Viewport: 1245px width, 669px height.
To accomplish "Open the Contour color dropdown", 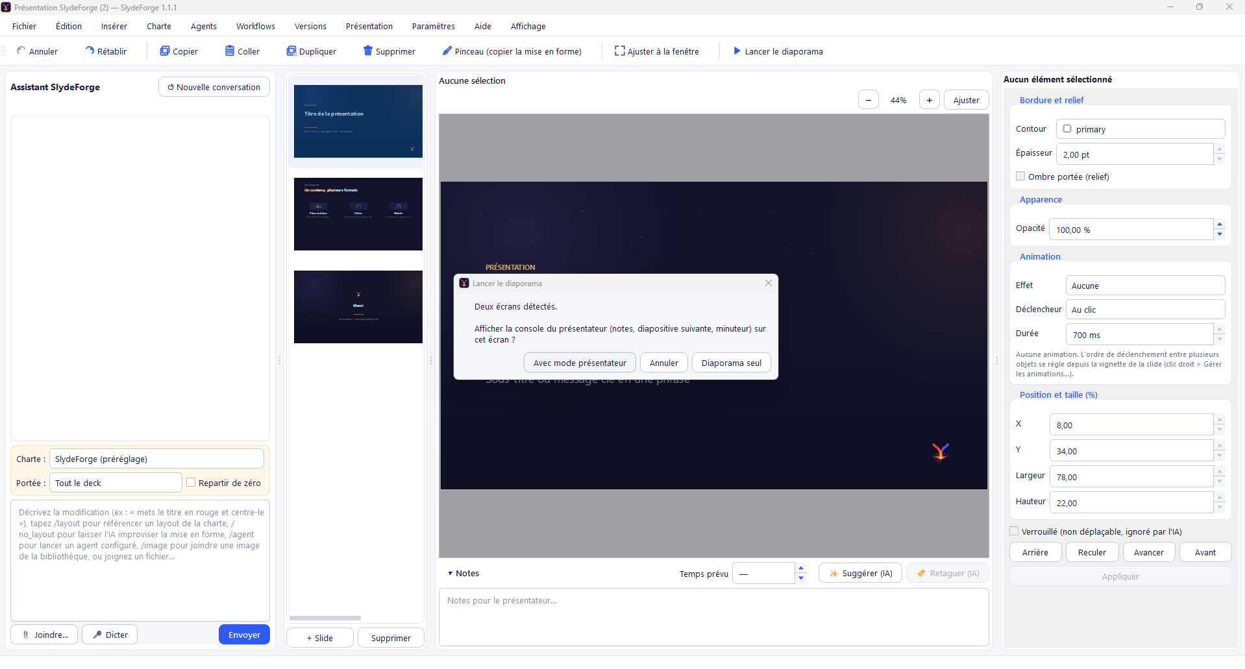I will point(1140,129).
